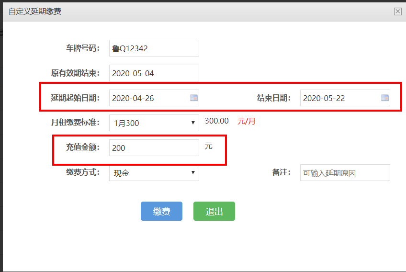Screen dimensions: 406x272
Task: Click the 原有效期结束 date field
Action: [154, 73]
